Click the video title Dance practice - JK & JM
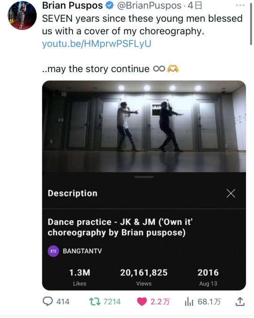Screen dimensions: 254x318 click(120, 227)
